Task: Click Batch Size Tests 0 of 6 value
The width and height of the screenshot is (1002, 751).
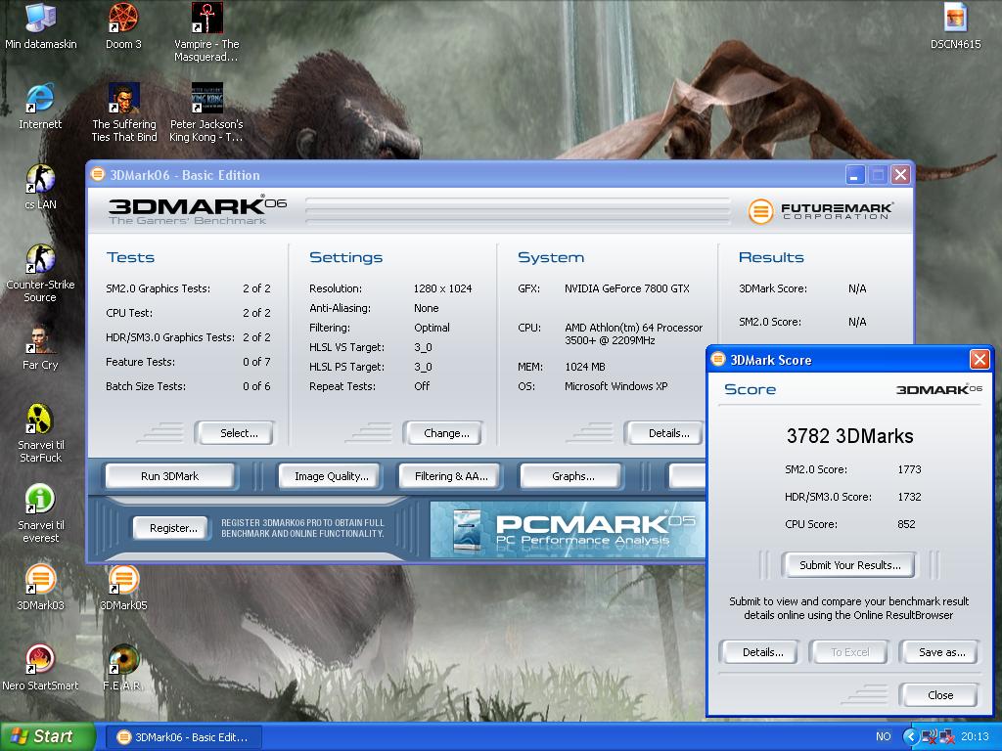Action: (x=256, y=386)
